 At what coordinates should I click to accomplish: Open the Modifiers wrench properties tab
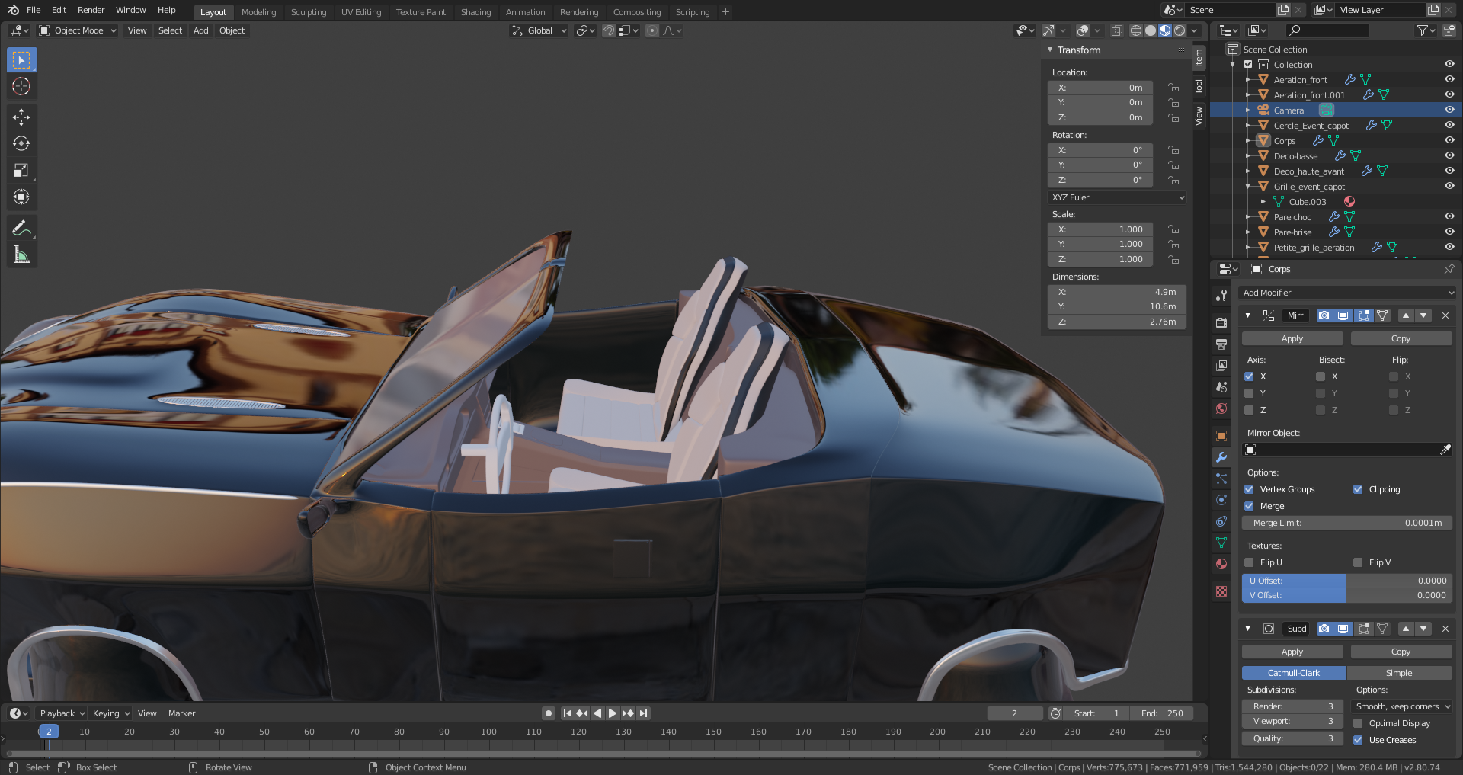tap(1221, 457)
